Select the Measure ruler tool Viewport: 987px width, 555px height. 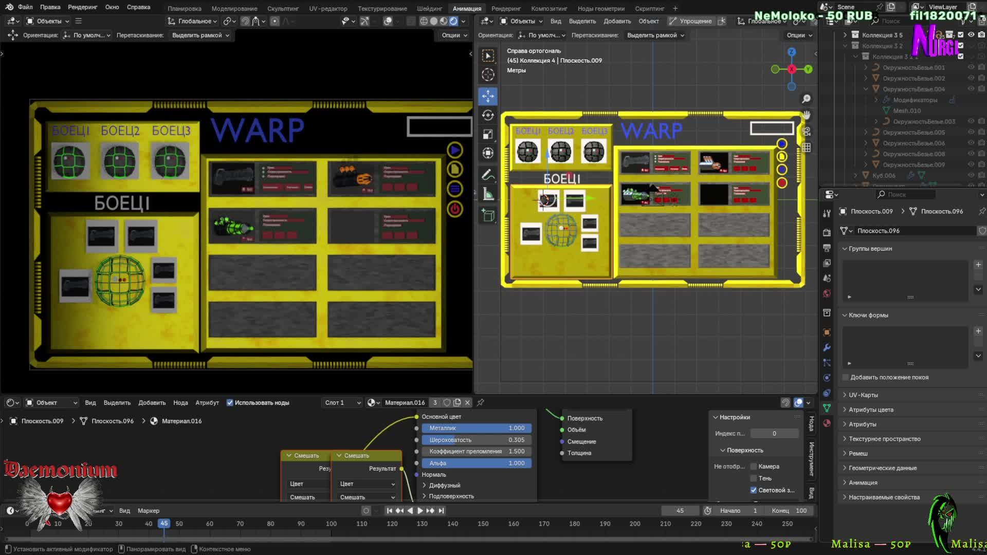[488, 194]
